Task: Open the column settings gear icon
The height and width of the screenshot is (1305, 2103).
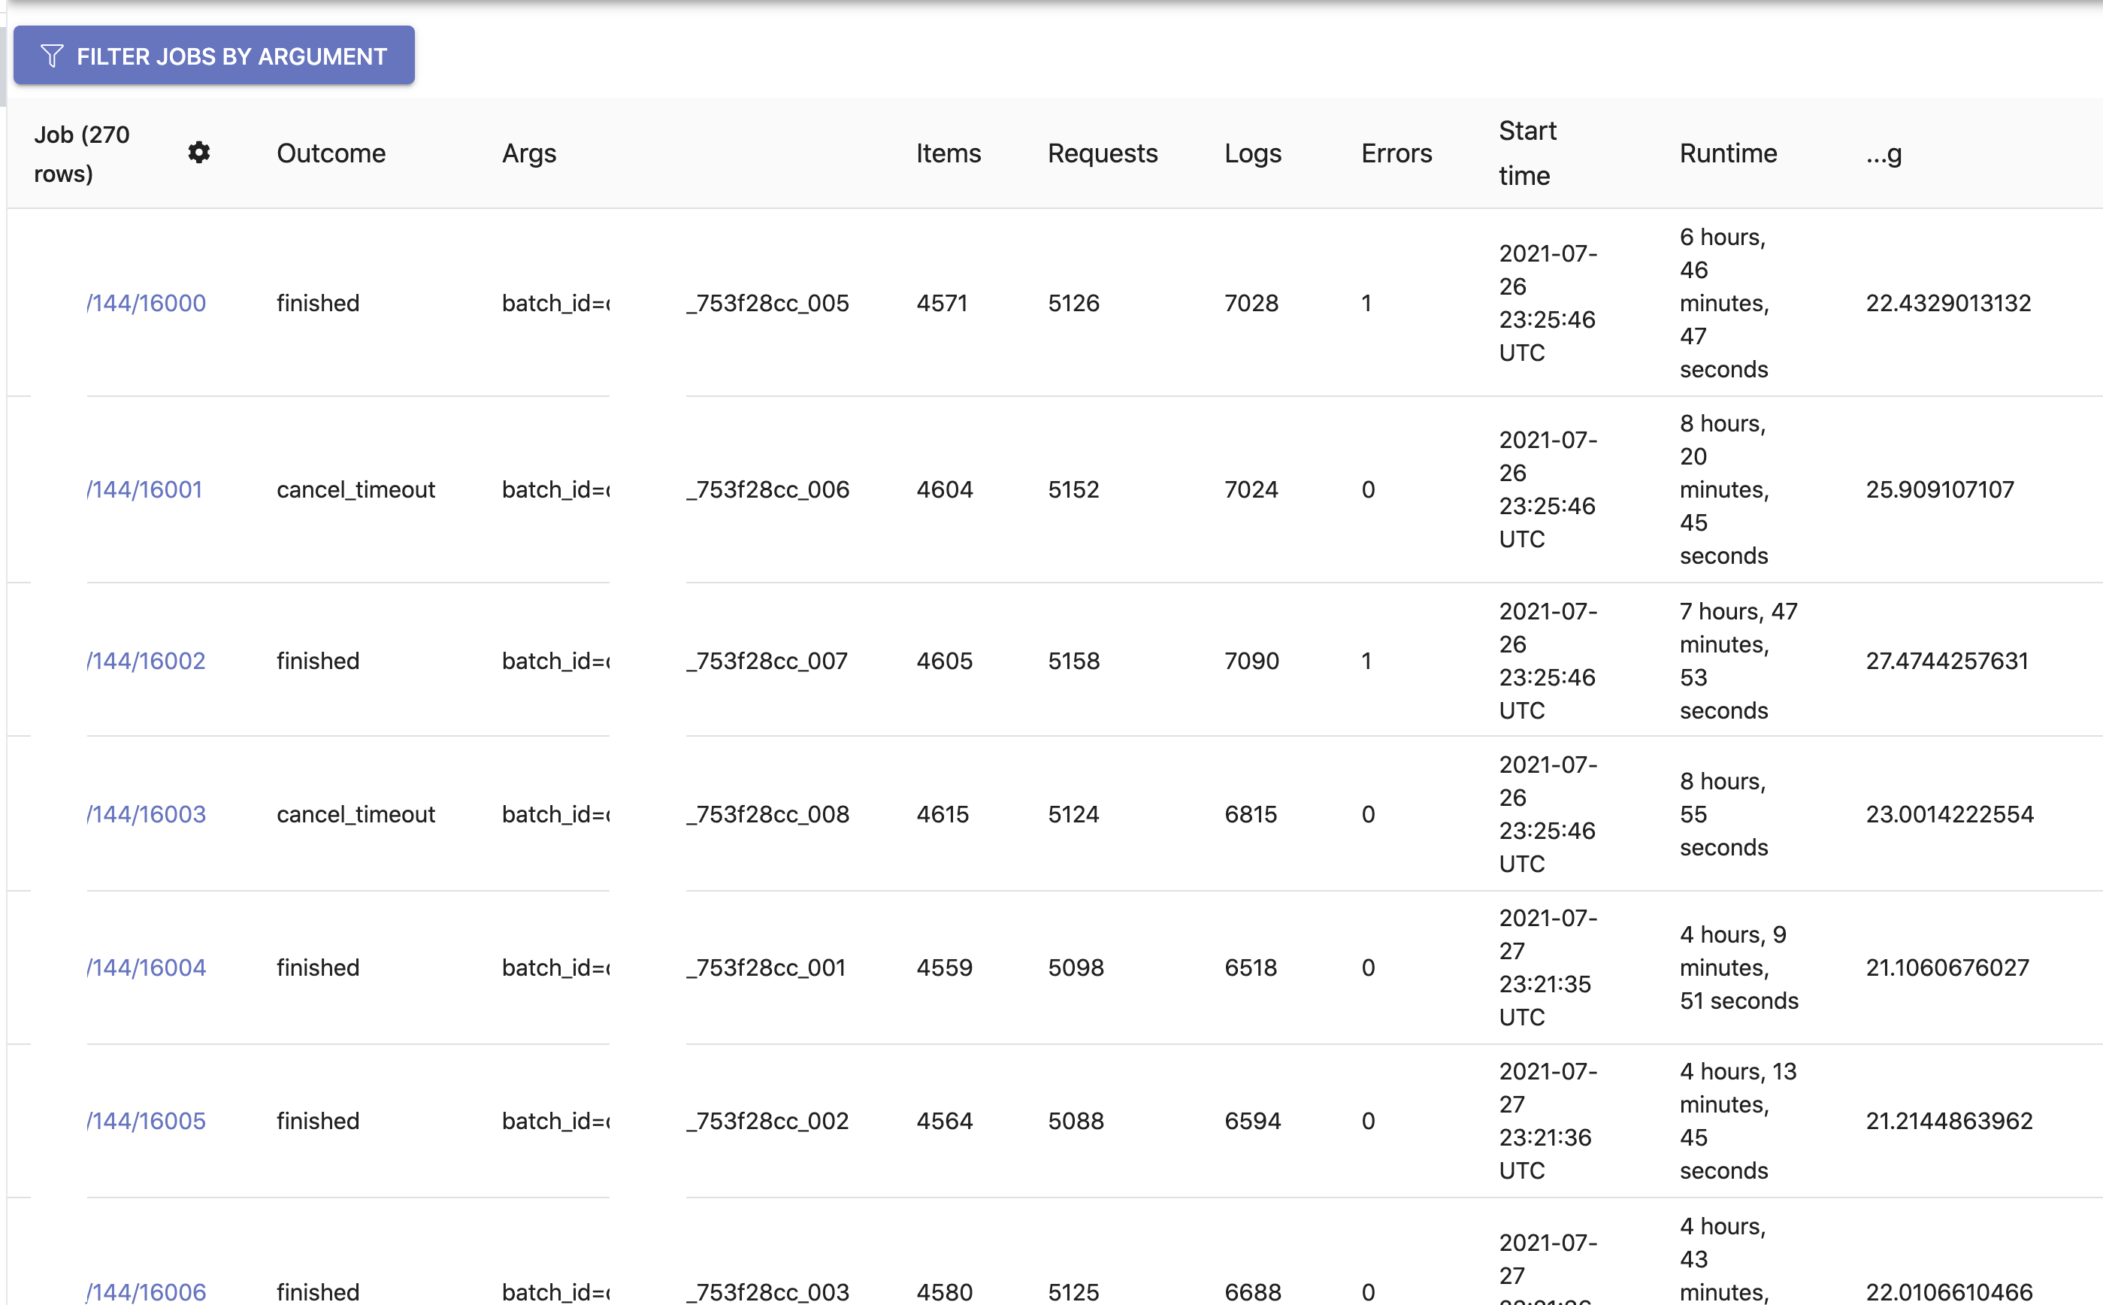Action: [x=198, y=153]
